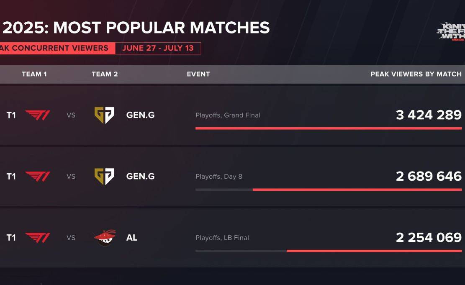Click the T1 logo in Day 8 row
465x285 pixels.
38,177
